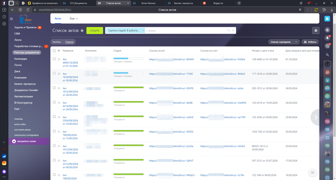
Task: Toggle the left menu hamburger icon
Action: [x=11, y=19]
